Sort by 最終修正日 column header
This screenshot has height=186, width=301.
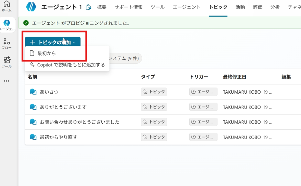pos(234,77)
